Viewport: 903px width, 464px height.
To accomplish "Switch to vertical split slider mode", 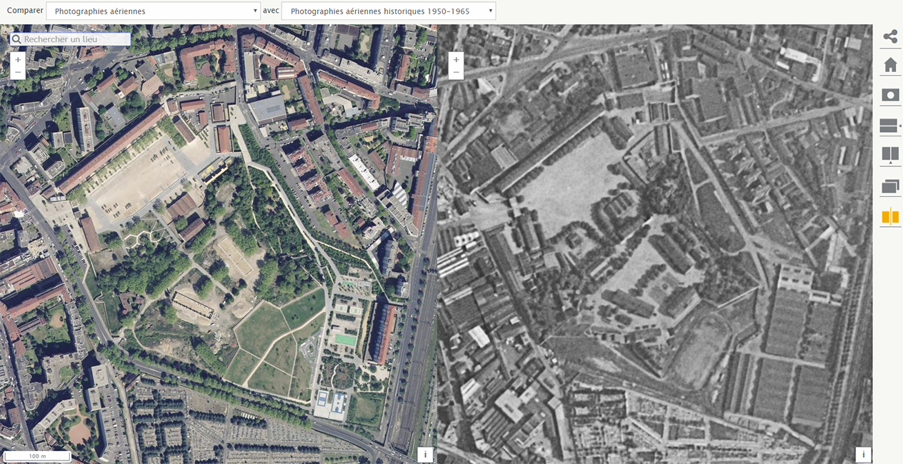I will [889, 155].
